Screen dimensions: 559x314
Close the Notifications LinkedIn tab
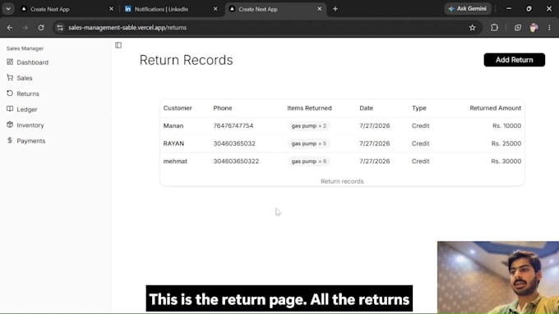(x=215, y=9)
